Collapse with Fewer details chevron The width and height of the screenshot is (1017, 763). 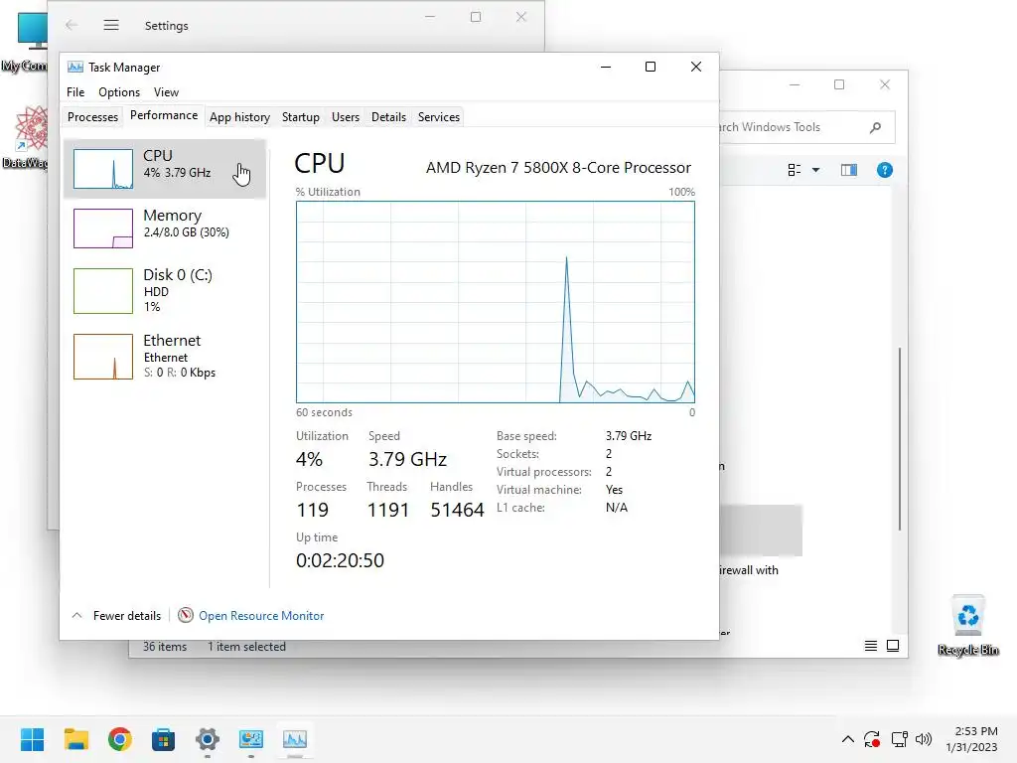point(76,615)
